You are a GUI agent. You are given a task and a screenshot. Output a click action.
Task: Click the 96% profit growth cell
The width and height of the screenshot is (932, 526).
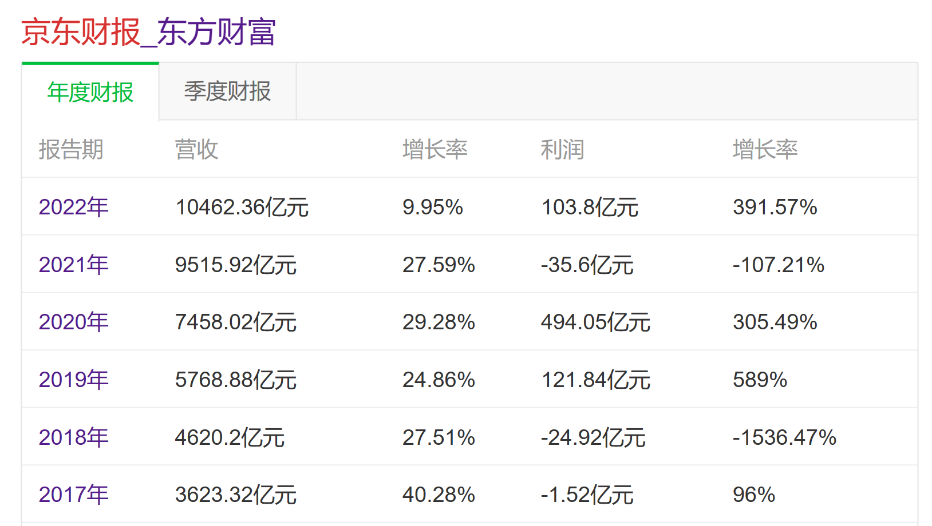[754, 495]
